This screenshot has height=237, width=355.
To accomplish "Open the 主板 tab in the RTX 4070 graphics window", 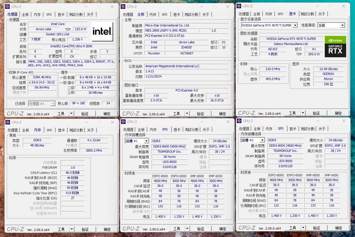I will tap(257, 14).
